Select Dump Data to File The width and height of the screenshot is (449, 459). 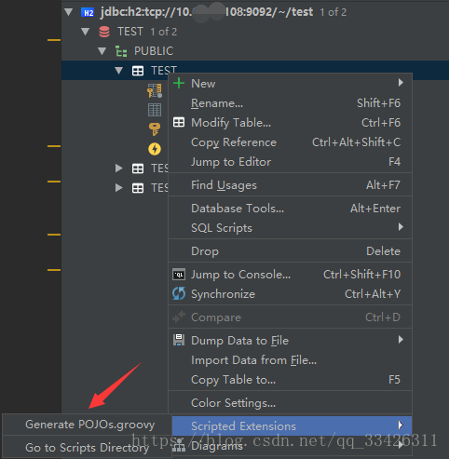(290, 341)
